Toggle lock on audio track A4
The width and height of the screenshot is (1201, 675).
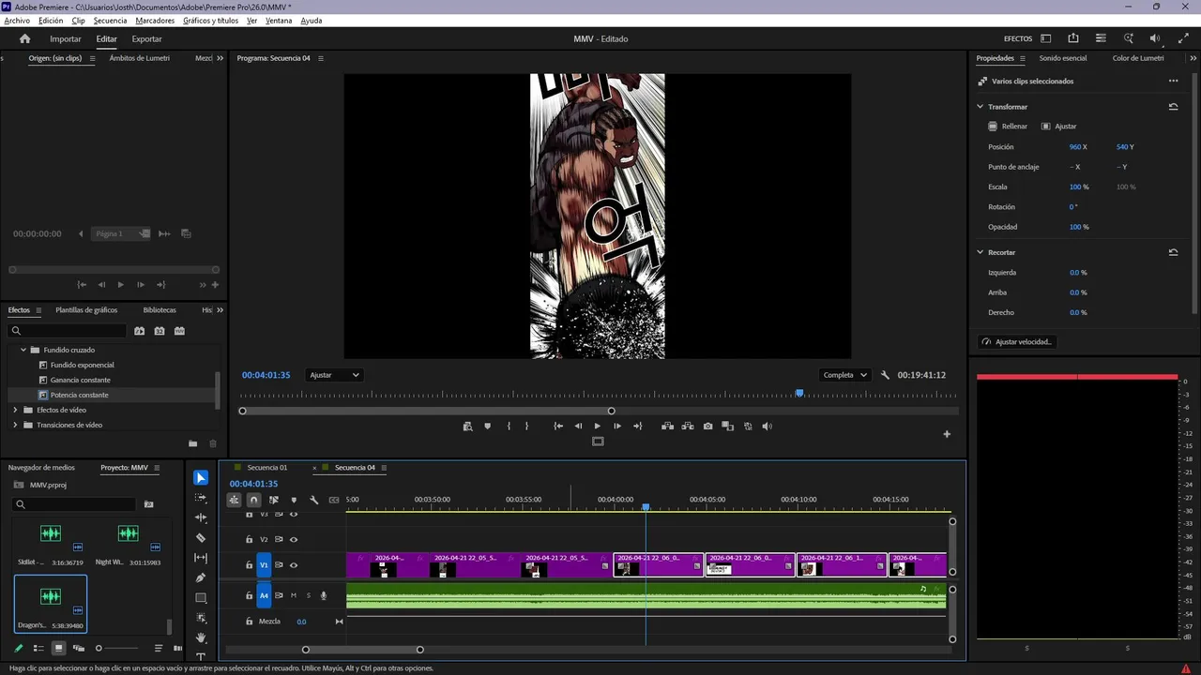click(250, 595)
